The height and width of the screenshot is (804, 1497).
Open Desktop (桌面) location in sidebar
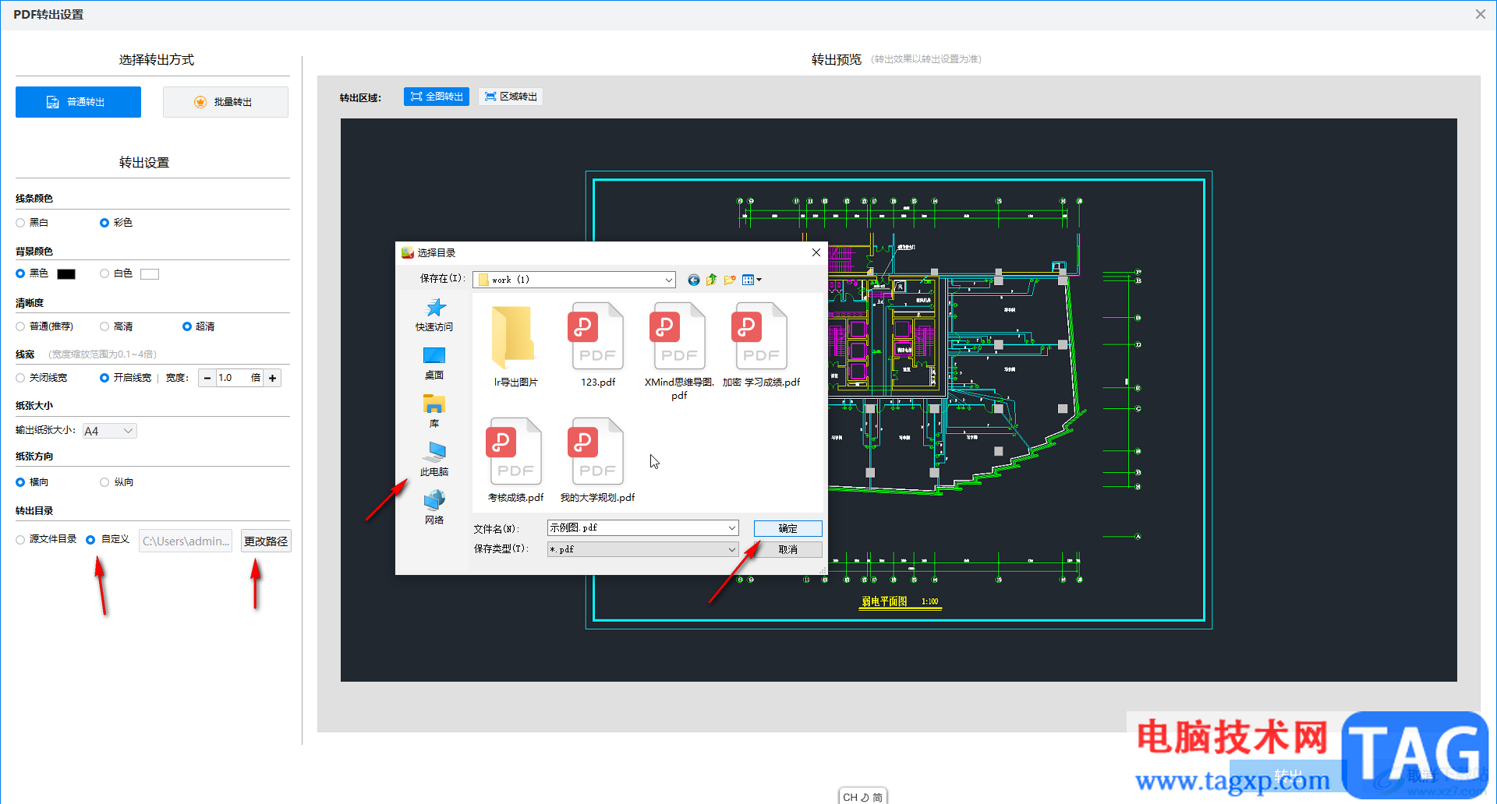(434, 364)
